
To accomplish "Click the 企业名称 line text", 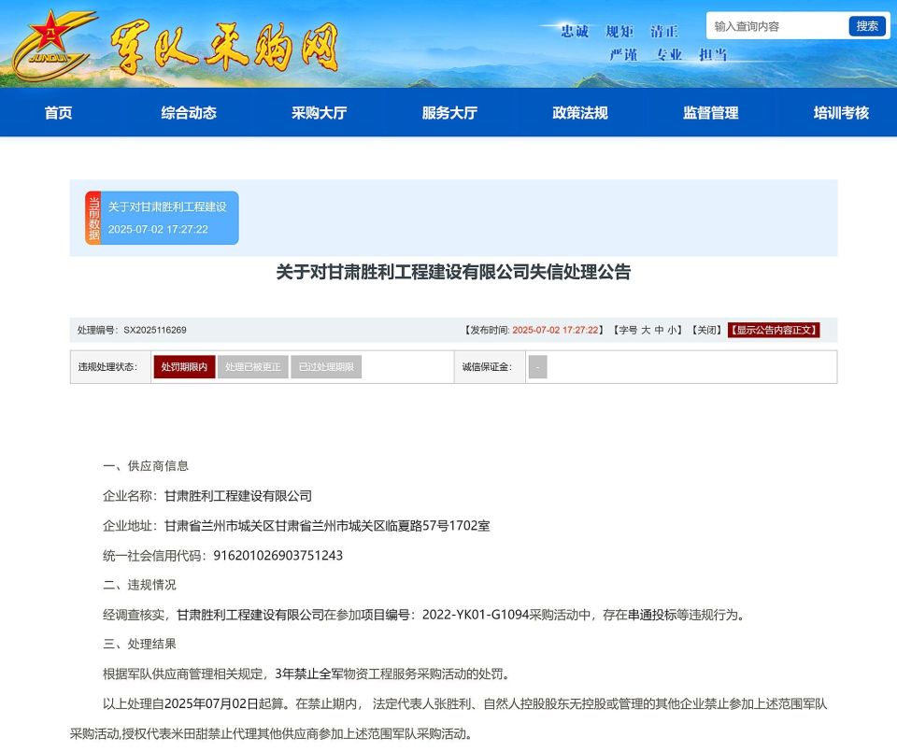I will pos(207,496).
